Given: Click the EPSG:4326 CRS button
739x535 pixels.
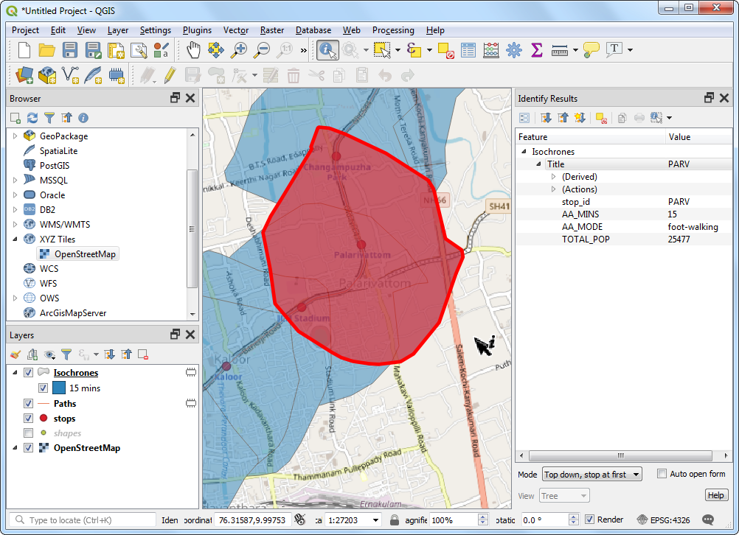Looking at the screenshot, I should [x=664, y=520].
